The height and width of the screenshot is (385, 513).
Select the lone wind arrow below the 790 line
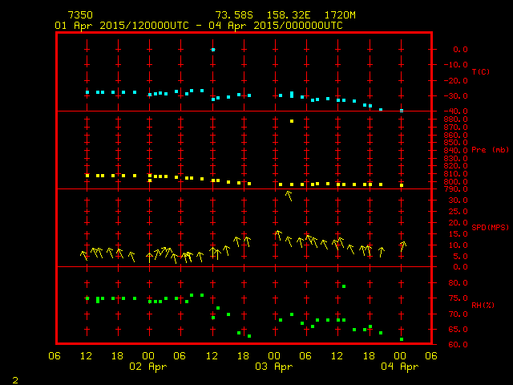289,196
